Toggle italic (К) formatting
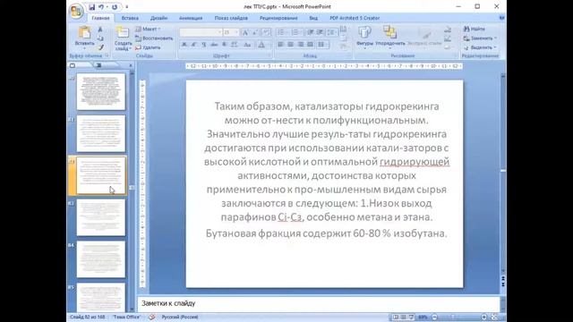The height and width of the screenshot is (322, 573). pos(194,45)
